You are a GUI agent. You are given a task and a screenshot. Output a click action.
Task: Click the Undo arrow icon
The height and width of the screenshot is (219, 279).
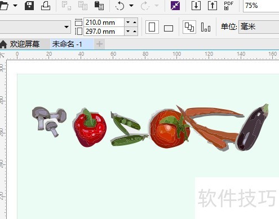point(120,6)
